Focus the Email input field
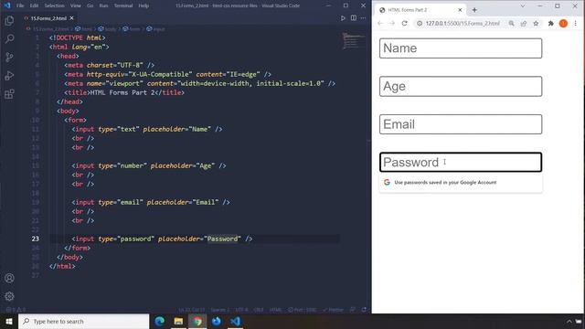This screenshot has width=585, height=329. 461,124
